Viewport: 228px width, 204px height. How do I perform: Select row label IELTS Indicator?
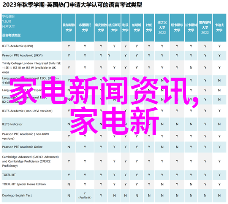point(13,124)
